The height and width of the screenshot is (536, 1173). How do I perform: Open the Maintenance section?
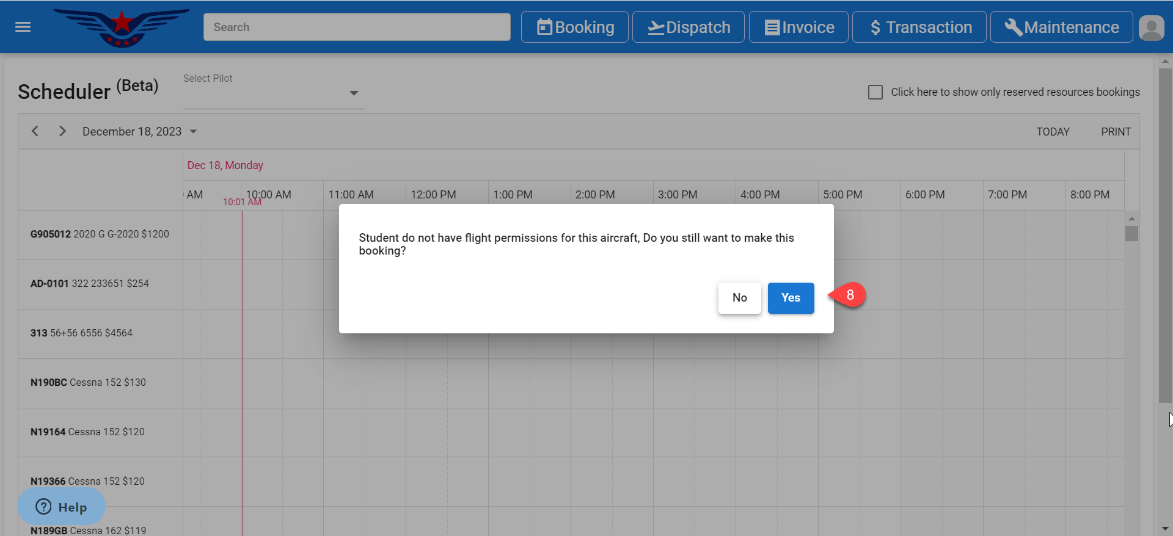pyautogui.click(x=1061, y=27)
